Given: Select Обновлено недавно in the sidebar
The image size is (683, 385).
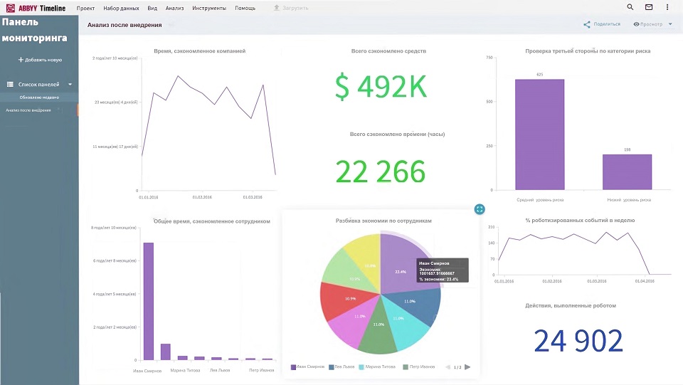Looking at the screenshot, I should coord(39,97).
